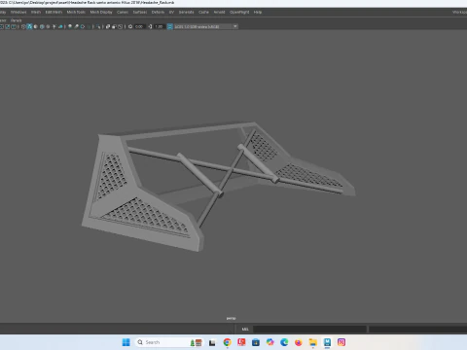
Task: Toggle X-Ray Joints icon
Action: (120, 26)
